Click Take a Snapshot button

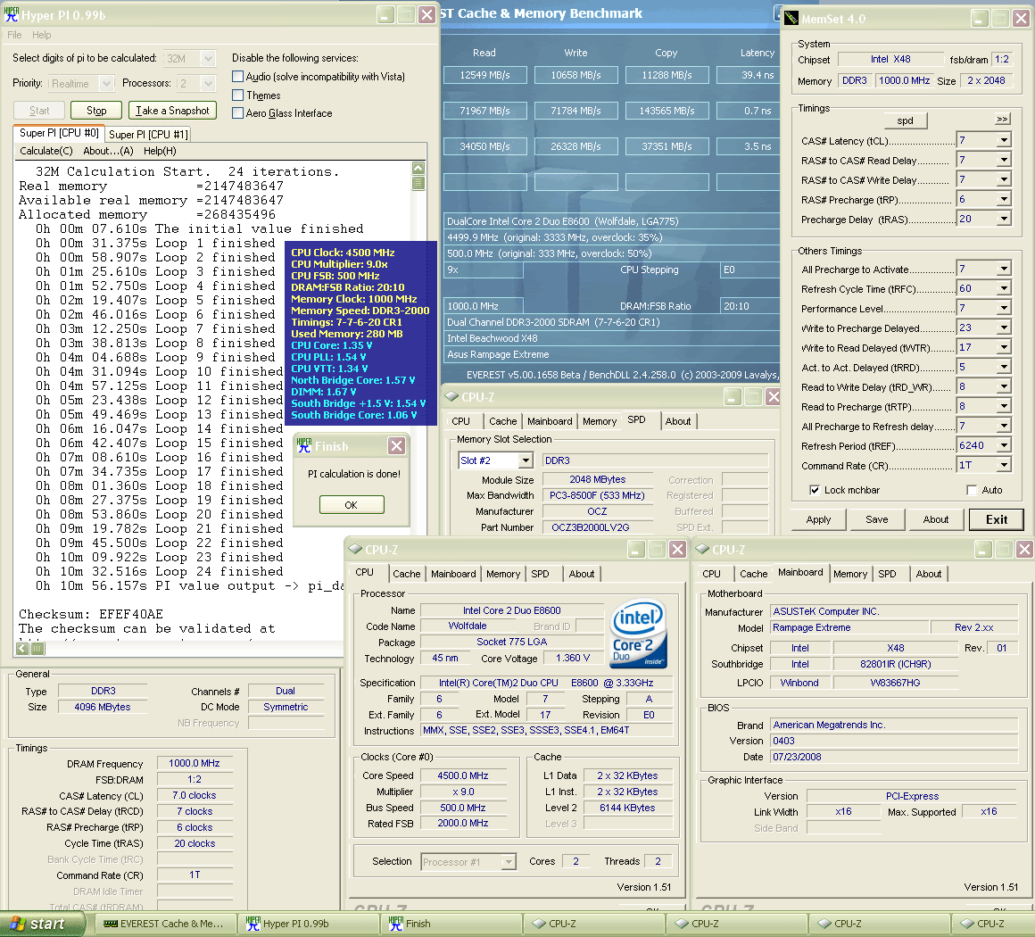[172, 111]
